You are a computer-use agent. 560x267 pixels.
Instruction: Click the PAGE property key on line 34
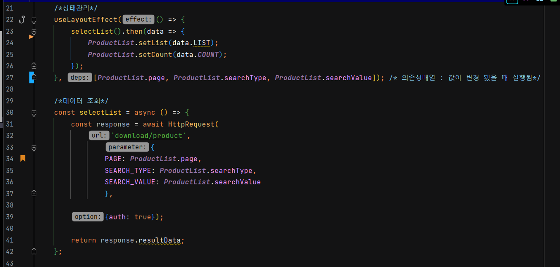coord(113,159)
